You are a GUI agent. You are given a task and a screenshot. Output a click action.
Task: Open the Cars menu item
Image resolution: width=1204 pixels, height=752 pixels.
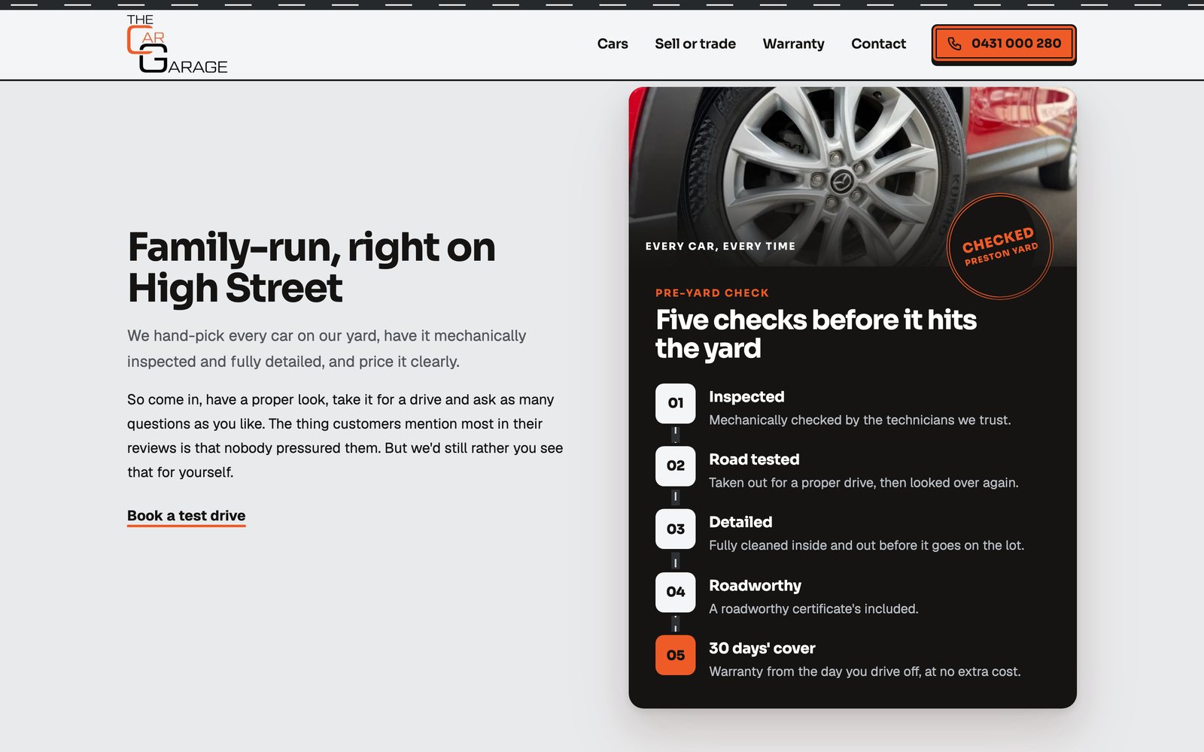613,44
